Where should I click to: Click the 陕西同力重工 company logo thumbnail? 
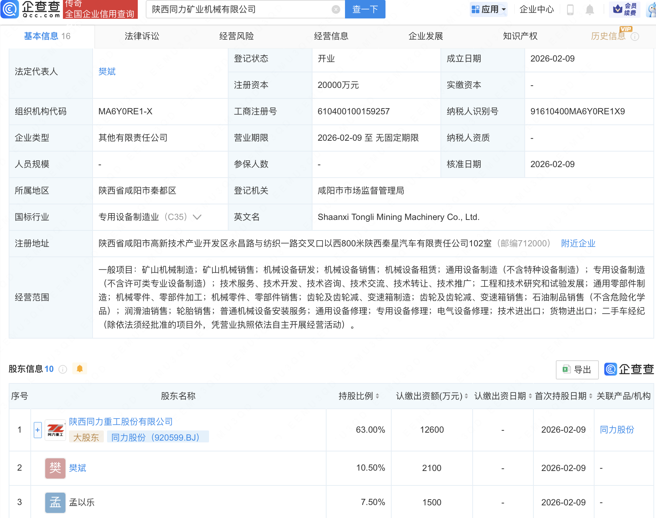coord(55,430)
